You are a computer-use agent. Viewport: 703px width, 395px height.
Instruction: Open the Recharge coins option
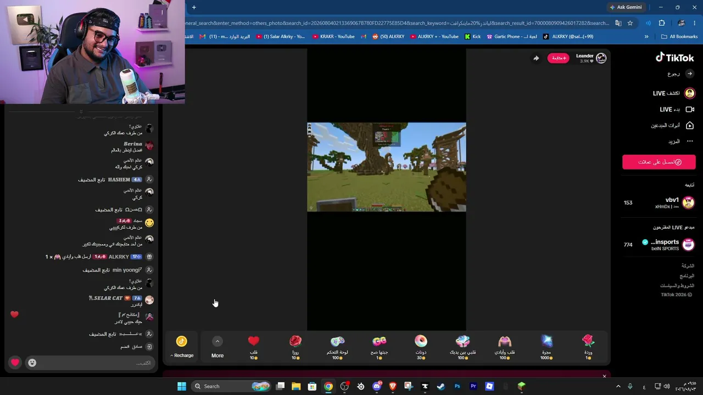click(182, 347)
